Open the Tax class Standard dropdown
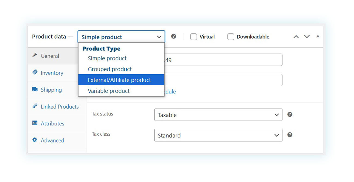The image size is (354, 182). pos(218,135)
